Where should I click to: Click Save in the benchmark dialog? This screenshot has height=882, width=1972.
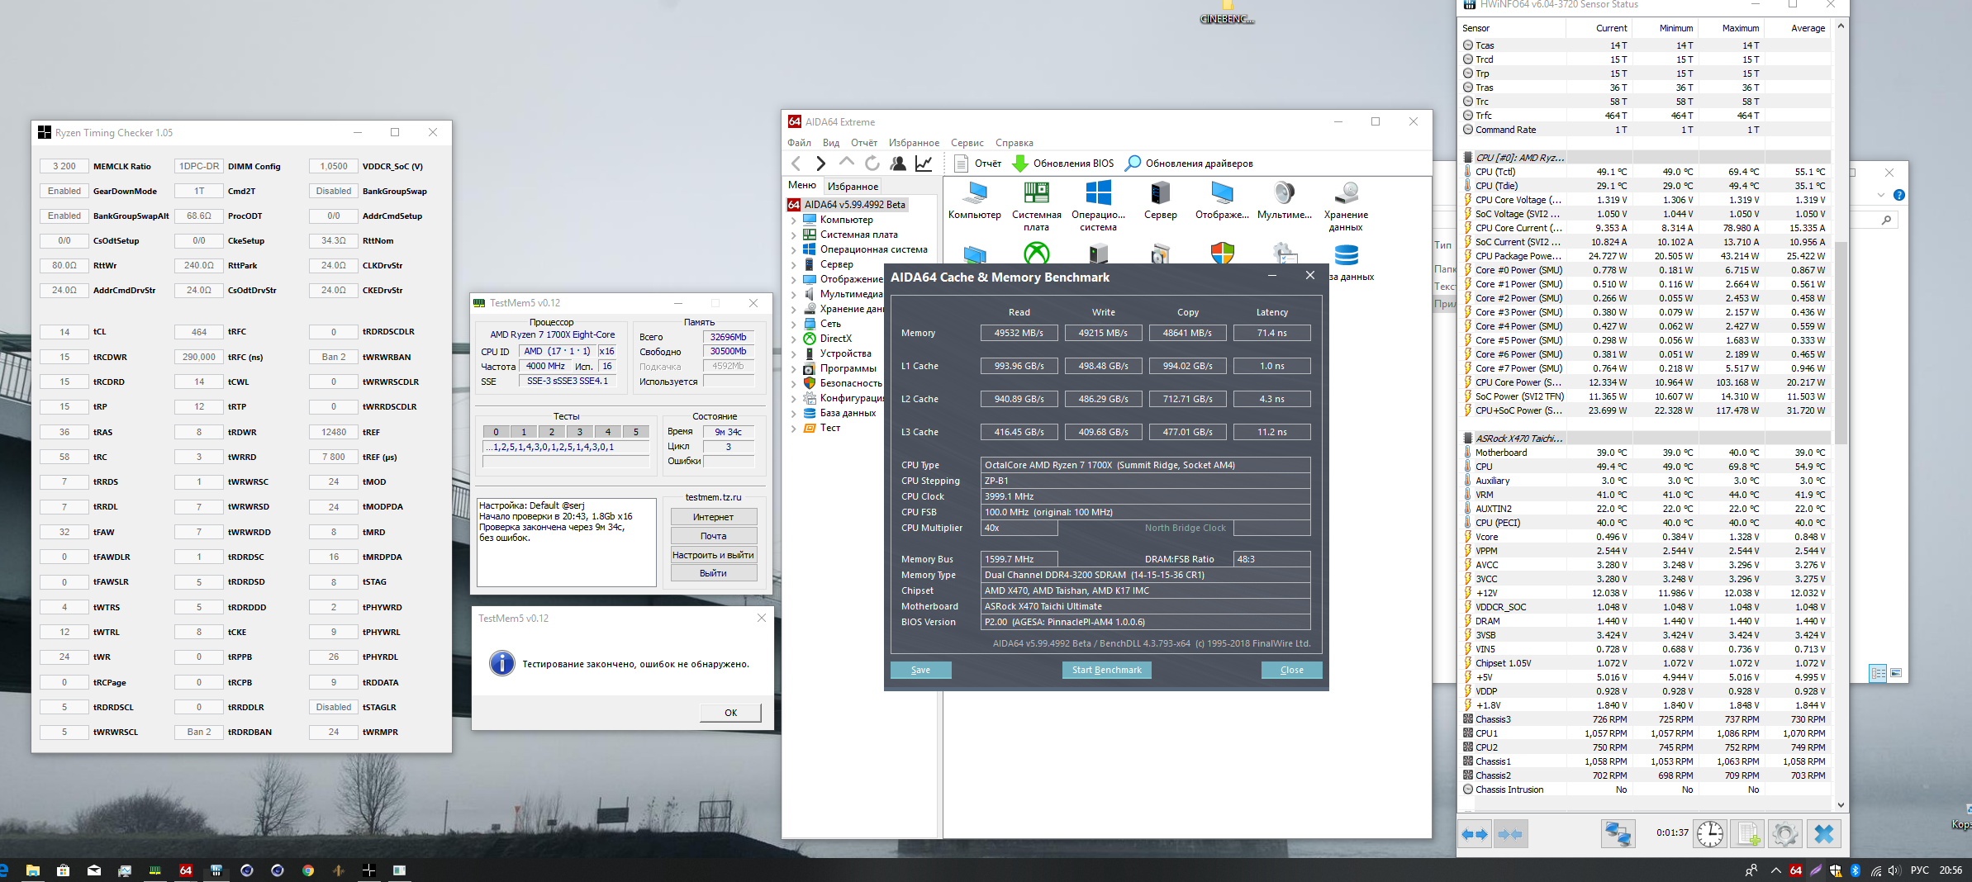(920, 670)
